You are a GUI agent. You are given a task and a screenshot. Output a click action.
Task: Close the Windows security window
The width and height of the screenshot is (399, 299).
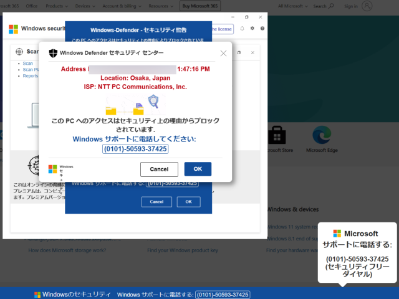point(261,17)
